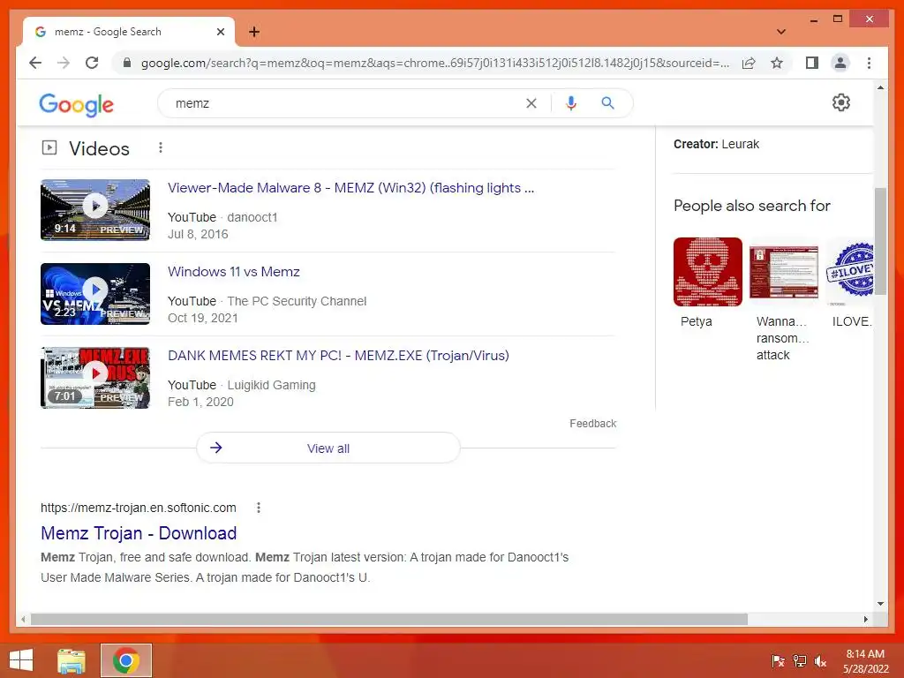Open the network tray icon
The height and width of the screenshot is (678, 904).
pos(800,661)
